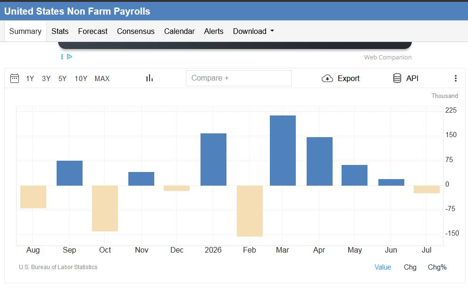Click the '225' axis label
The width and height of the screenshot is (468, 287).
click(451, 110)
